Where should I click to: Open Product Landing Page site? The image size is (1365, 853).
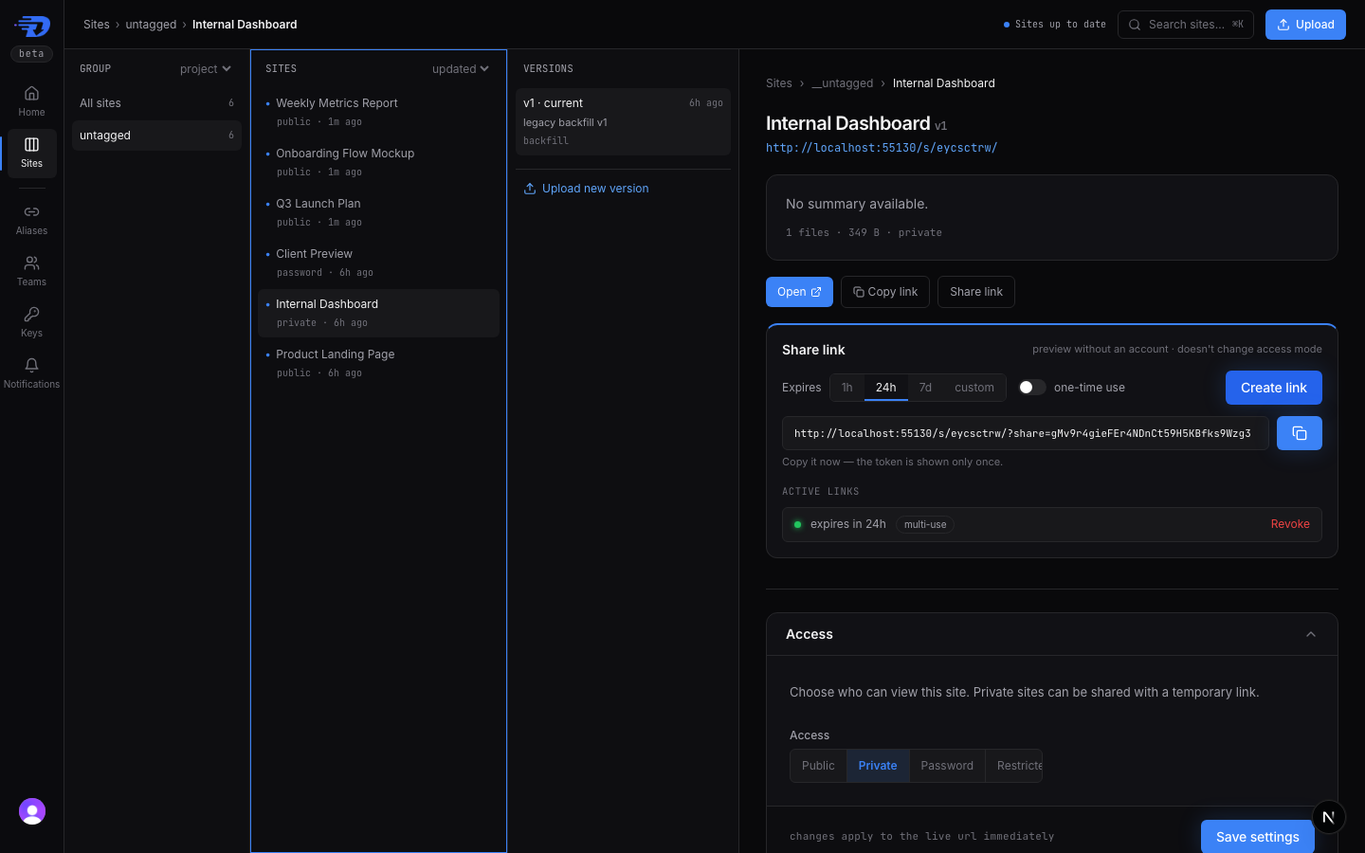378,363
